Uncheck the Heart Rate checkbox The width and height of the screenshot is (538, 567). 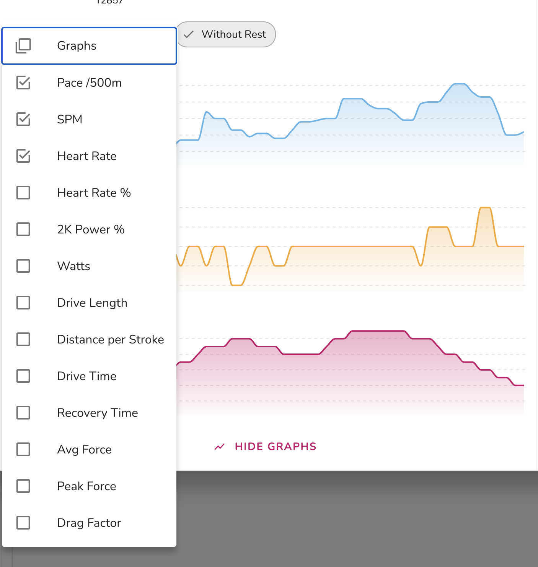pyautogui.click(x=23, y=156)
